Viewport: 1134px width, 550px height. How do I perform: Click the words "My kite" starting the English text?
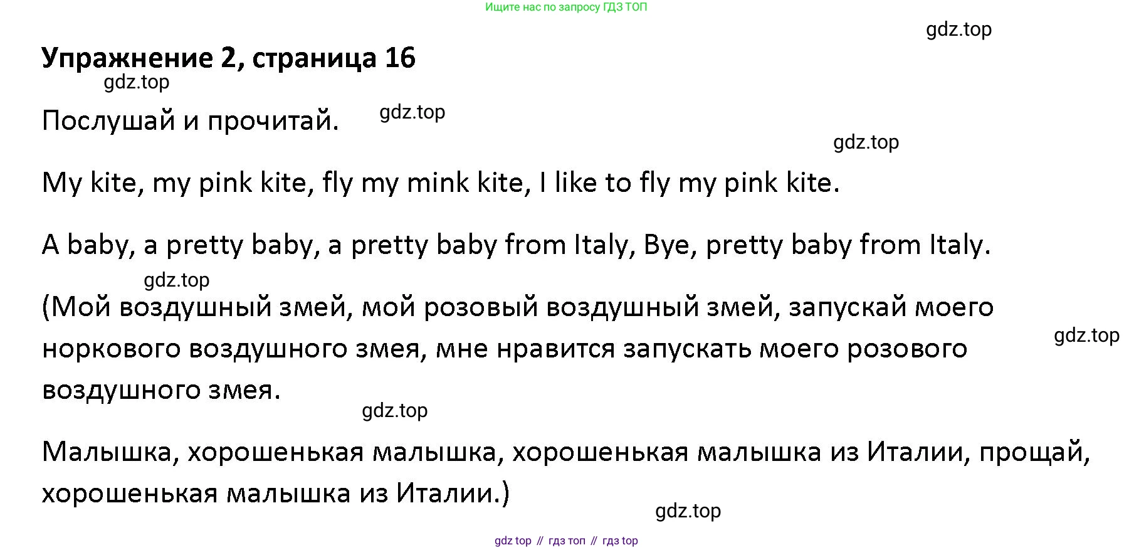tap(89, 183)
